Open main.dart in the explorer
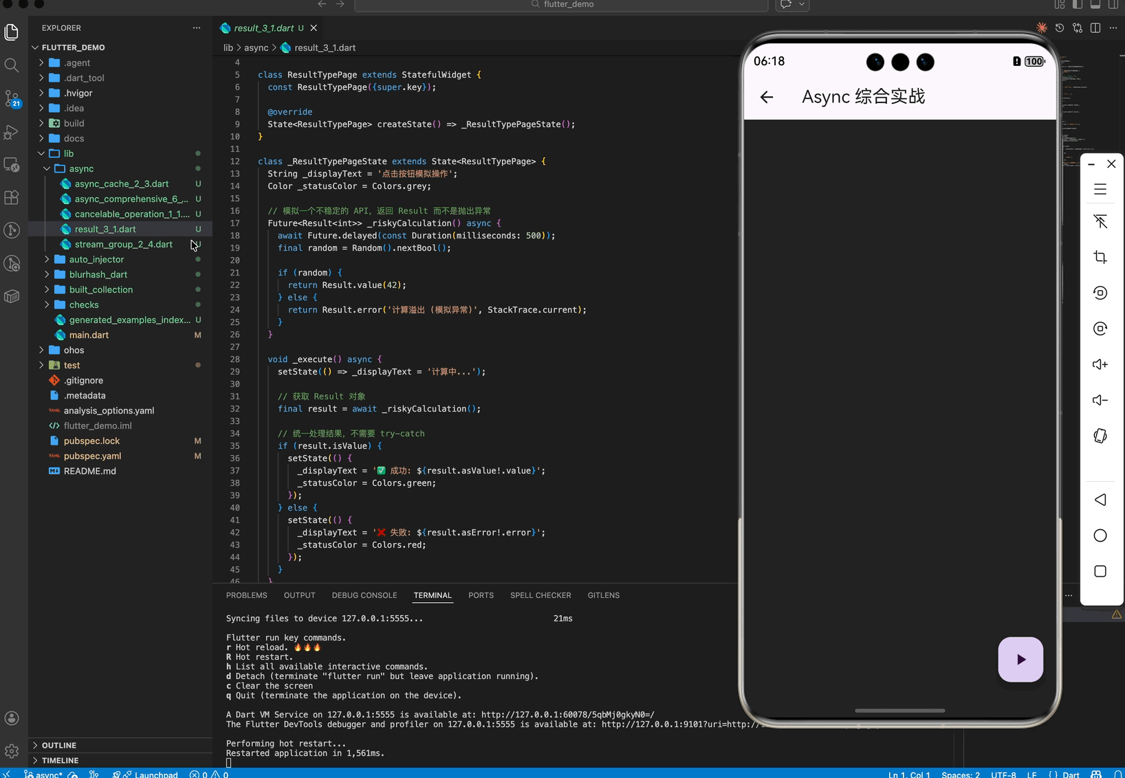The height and width of the screenshot is (778, 1125). (120, 335)
